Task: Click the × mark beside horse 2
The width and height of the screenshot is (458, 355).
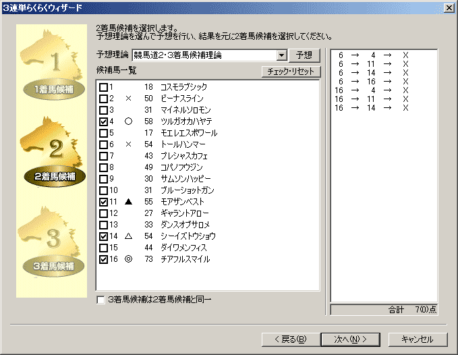Action: 128,99
